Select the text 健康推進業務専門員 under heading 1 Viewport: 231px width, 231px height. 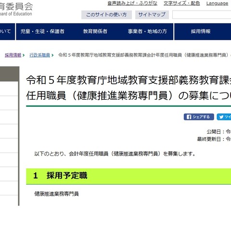(x=57, y=194)
